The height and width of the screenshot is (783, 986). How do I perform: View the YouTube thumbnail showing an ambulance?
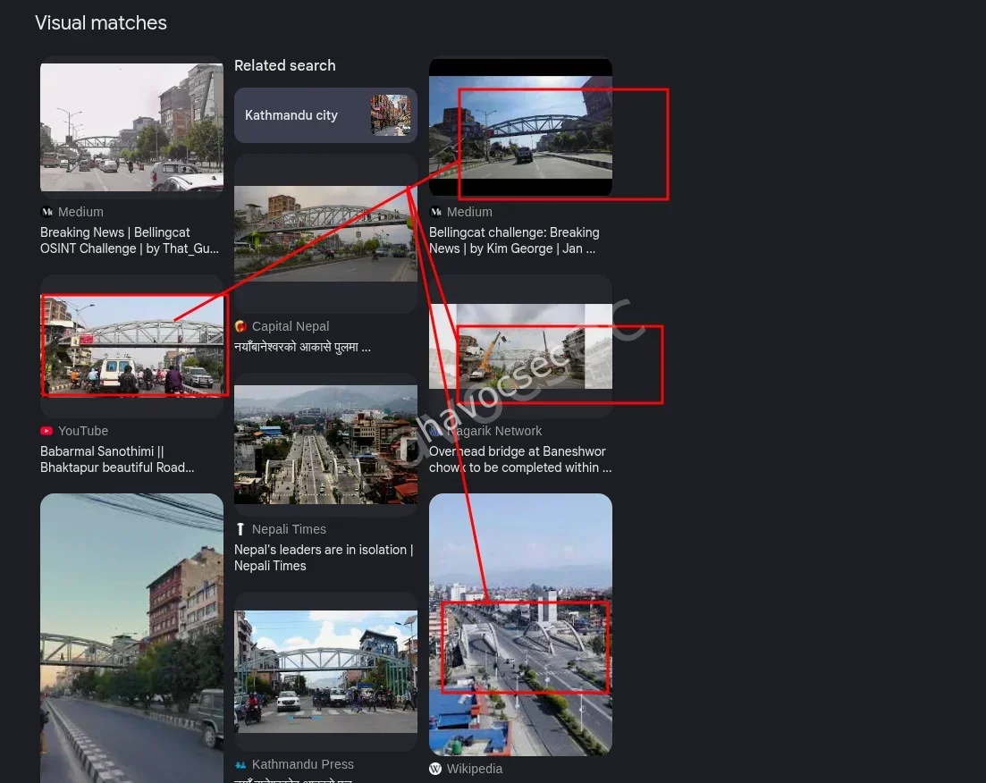(131, 345)
